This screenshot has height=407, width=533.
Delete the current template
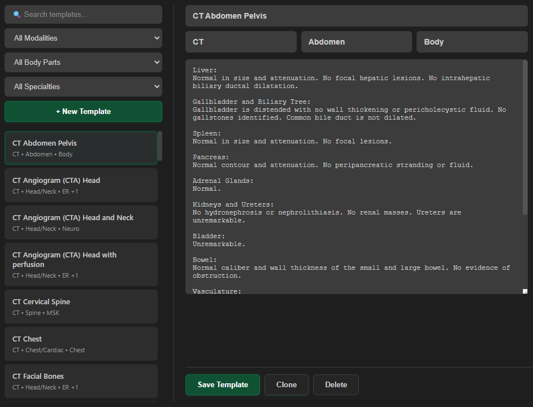click(x=336, y=384)
